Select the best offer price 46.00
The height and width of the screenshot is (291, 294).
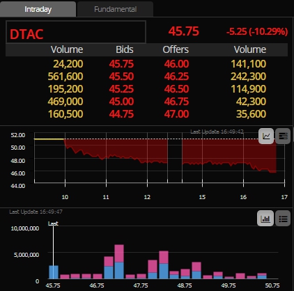click(x=176, y=64)
